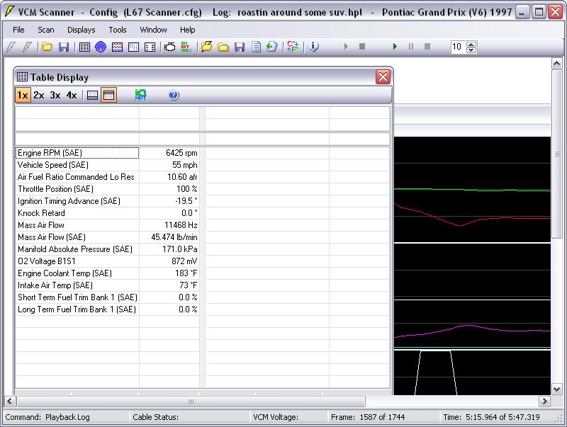Toggle Celsius Fahrenheit units icon
567x427 pixels.
293,47
